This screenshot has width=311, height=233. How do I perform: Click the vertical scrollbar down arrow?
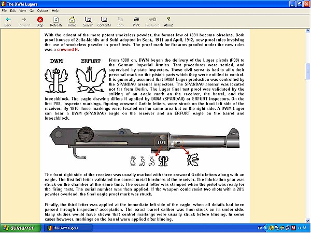tap(307, 221)
